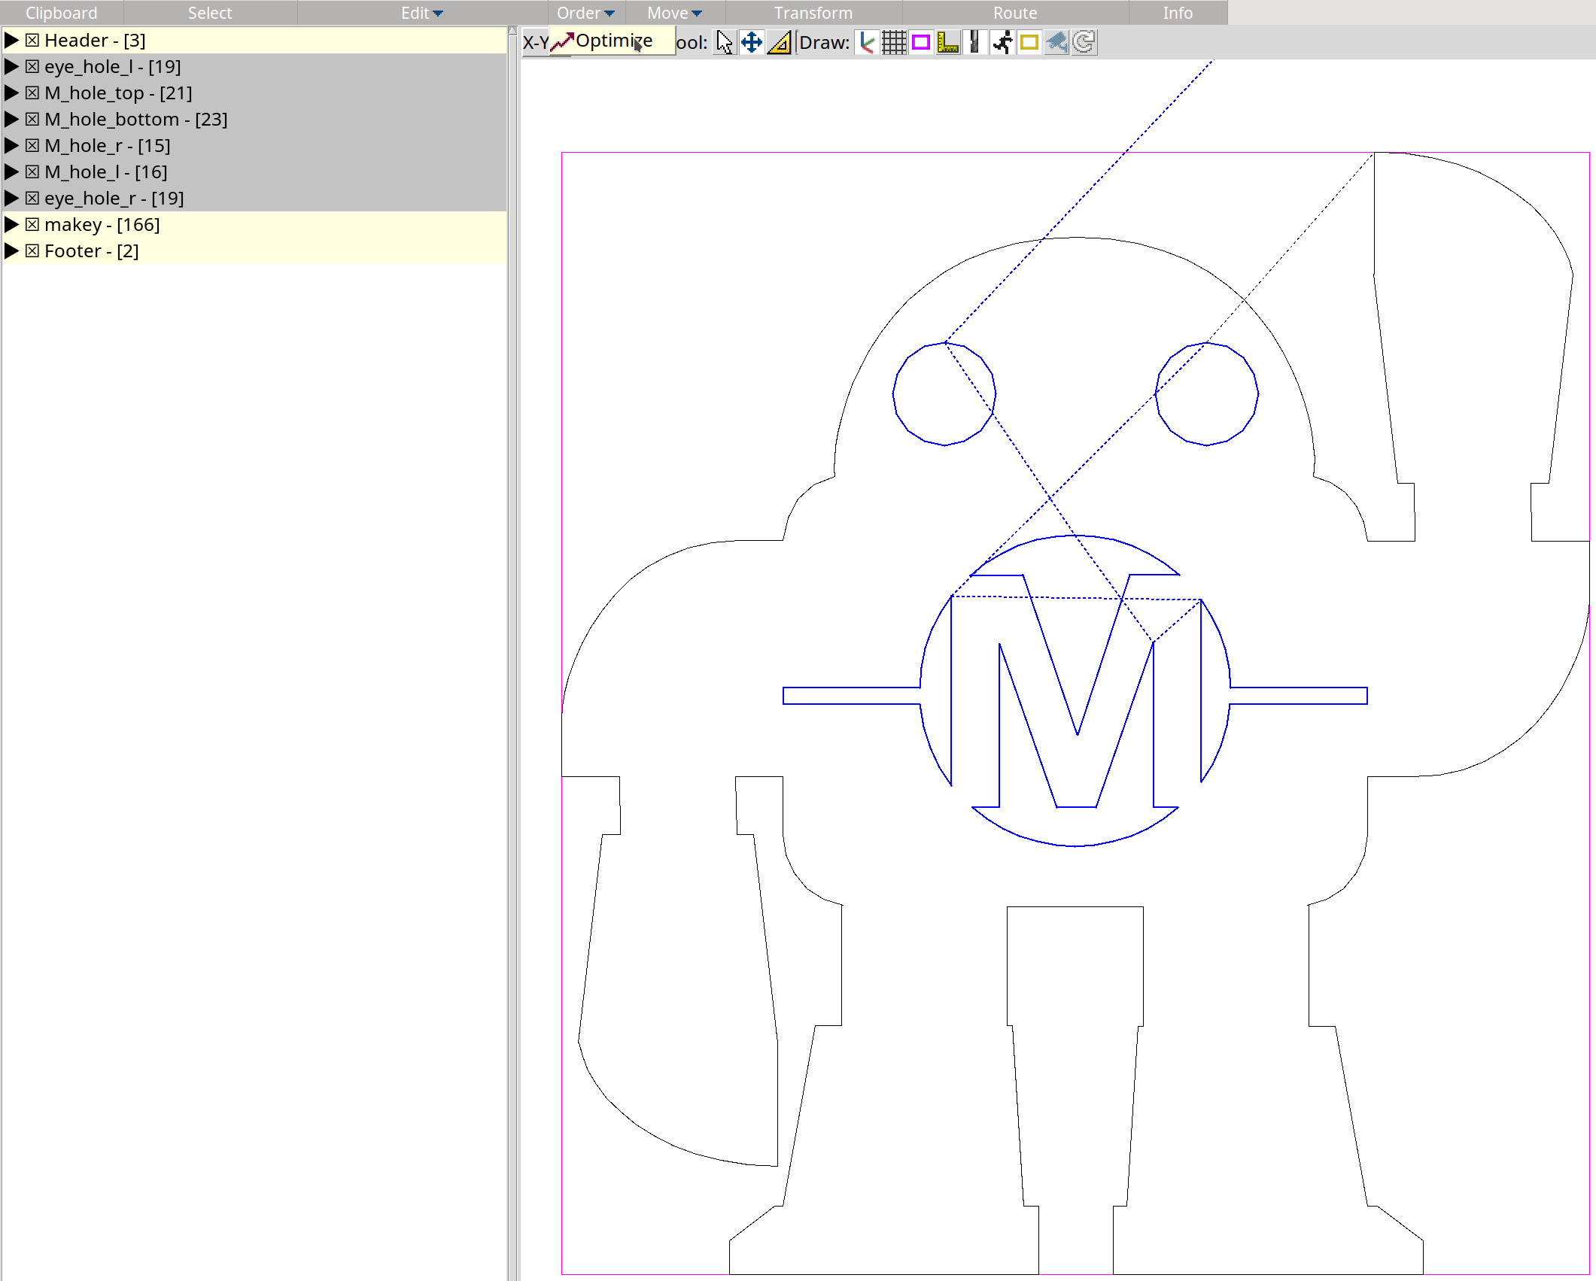
Task: Select the 'makey - [166]' row text
Action: pos(102,225)
